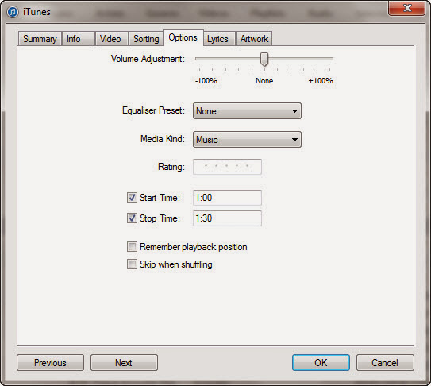Switch to the Summary tab
This screenshot has height=386, width=431.
coord(40,39)
